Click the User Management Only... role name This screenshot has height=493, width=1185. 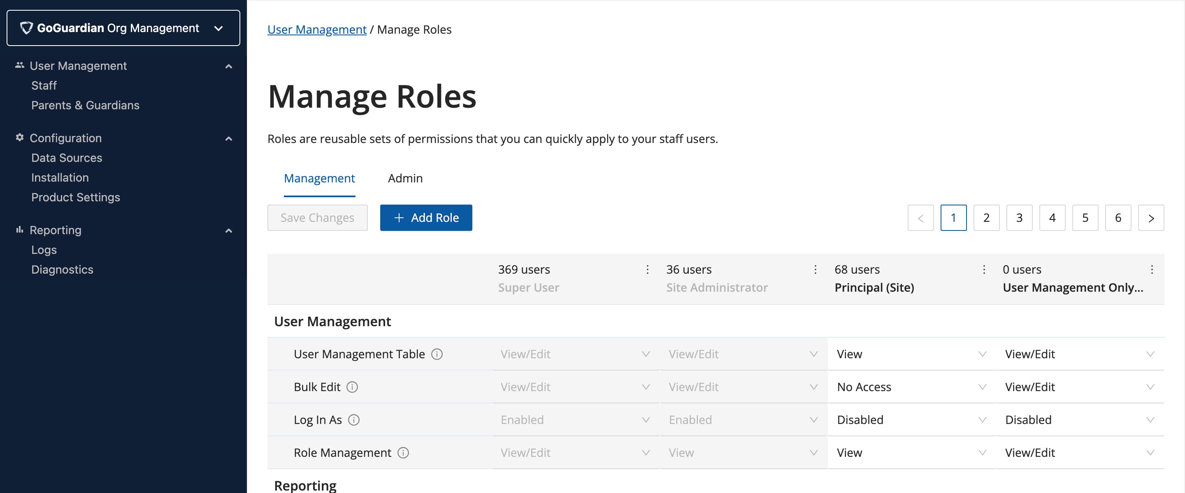click(x=1073, y=288)
